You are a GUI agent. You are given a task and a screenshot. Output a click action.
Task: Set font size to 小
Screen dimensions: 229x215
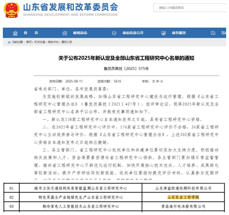click(x=162, y=81)
